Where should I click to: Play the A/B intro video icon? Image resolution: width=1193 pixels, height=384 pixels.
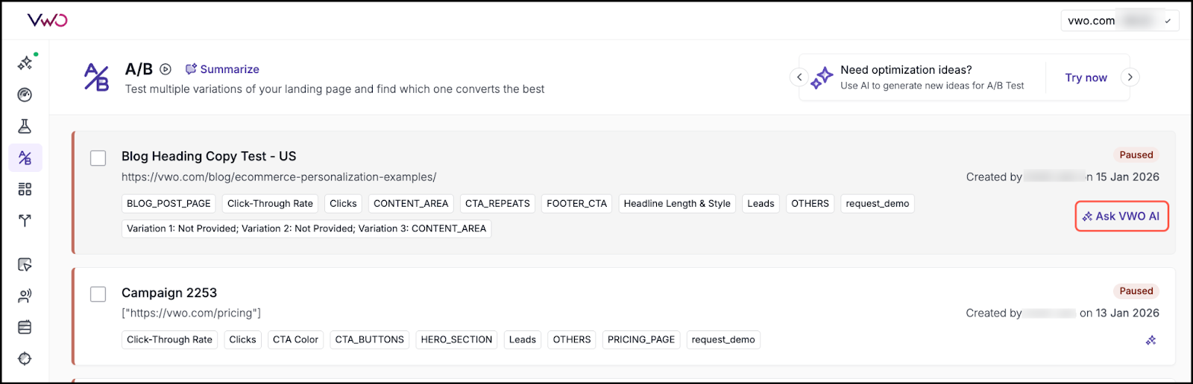click(x=166, y=69)
